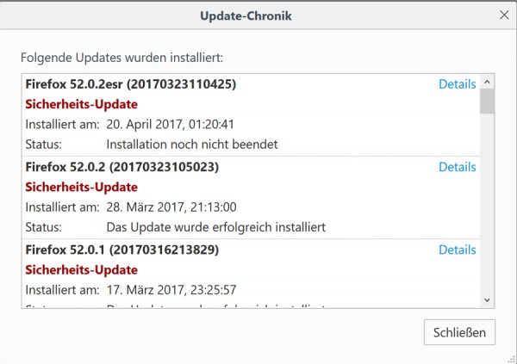This screenshot has height=364, width=517.
Task: Click the update list scrollbar thumb
Action: click(x=487, y=102)
